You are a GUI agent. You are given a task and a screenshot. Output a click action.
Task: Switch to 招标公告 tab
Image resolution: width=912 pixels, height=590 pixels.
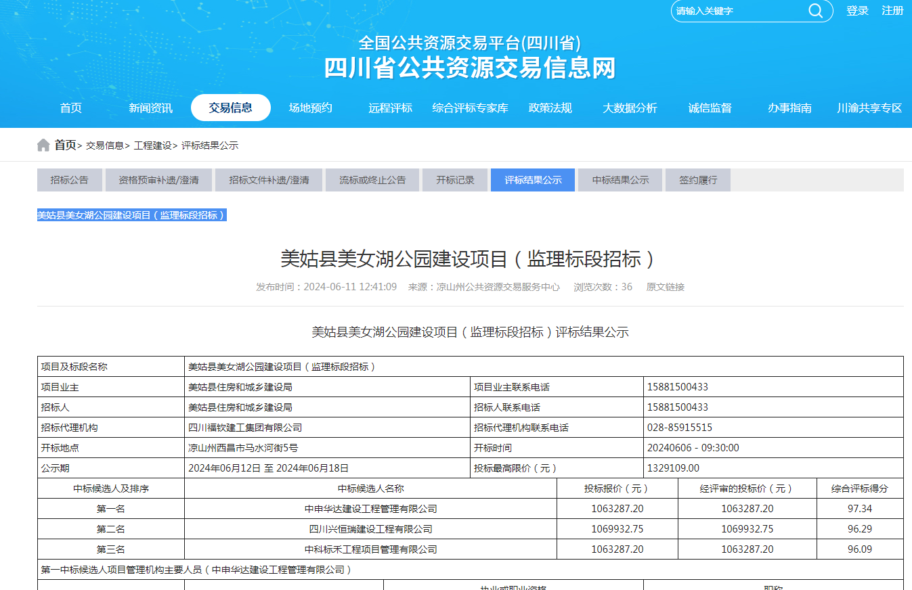tap(70, 180)
